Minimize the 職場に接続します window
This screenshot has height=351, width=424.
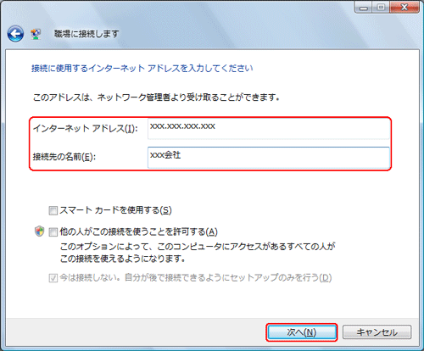[x=365, y=8]
